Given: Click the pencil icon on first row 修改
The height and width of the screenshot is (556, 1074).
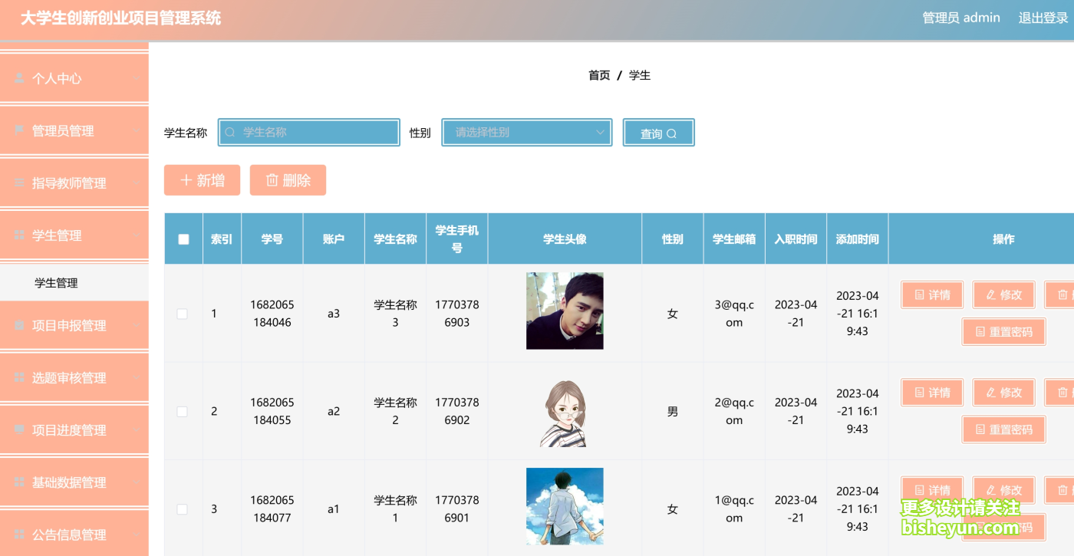Looking at the screenshot, I should click(x=990, y=294).
